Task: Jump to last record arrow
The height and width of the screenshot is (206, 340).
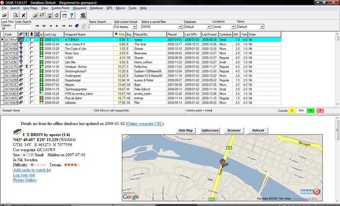Action: point(70,26)
